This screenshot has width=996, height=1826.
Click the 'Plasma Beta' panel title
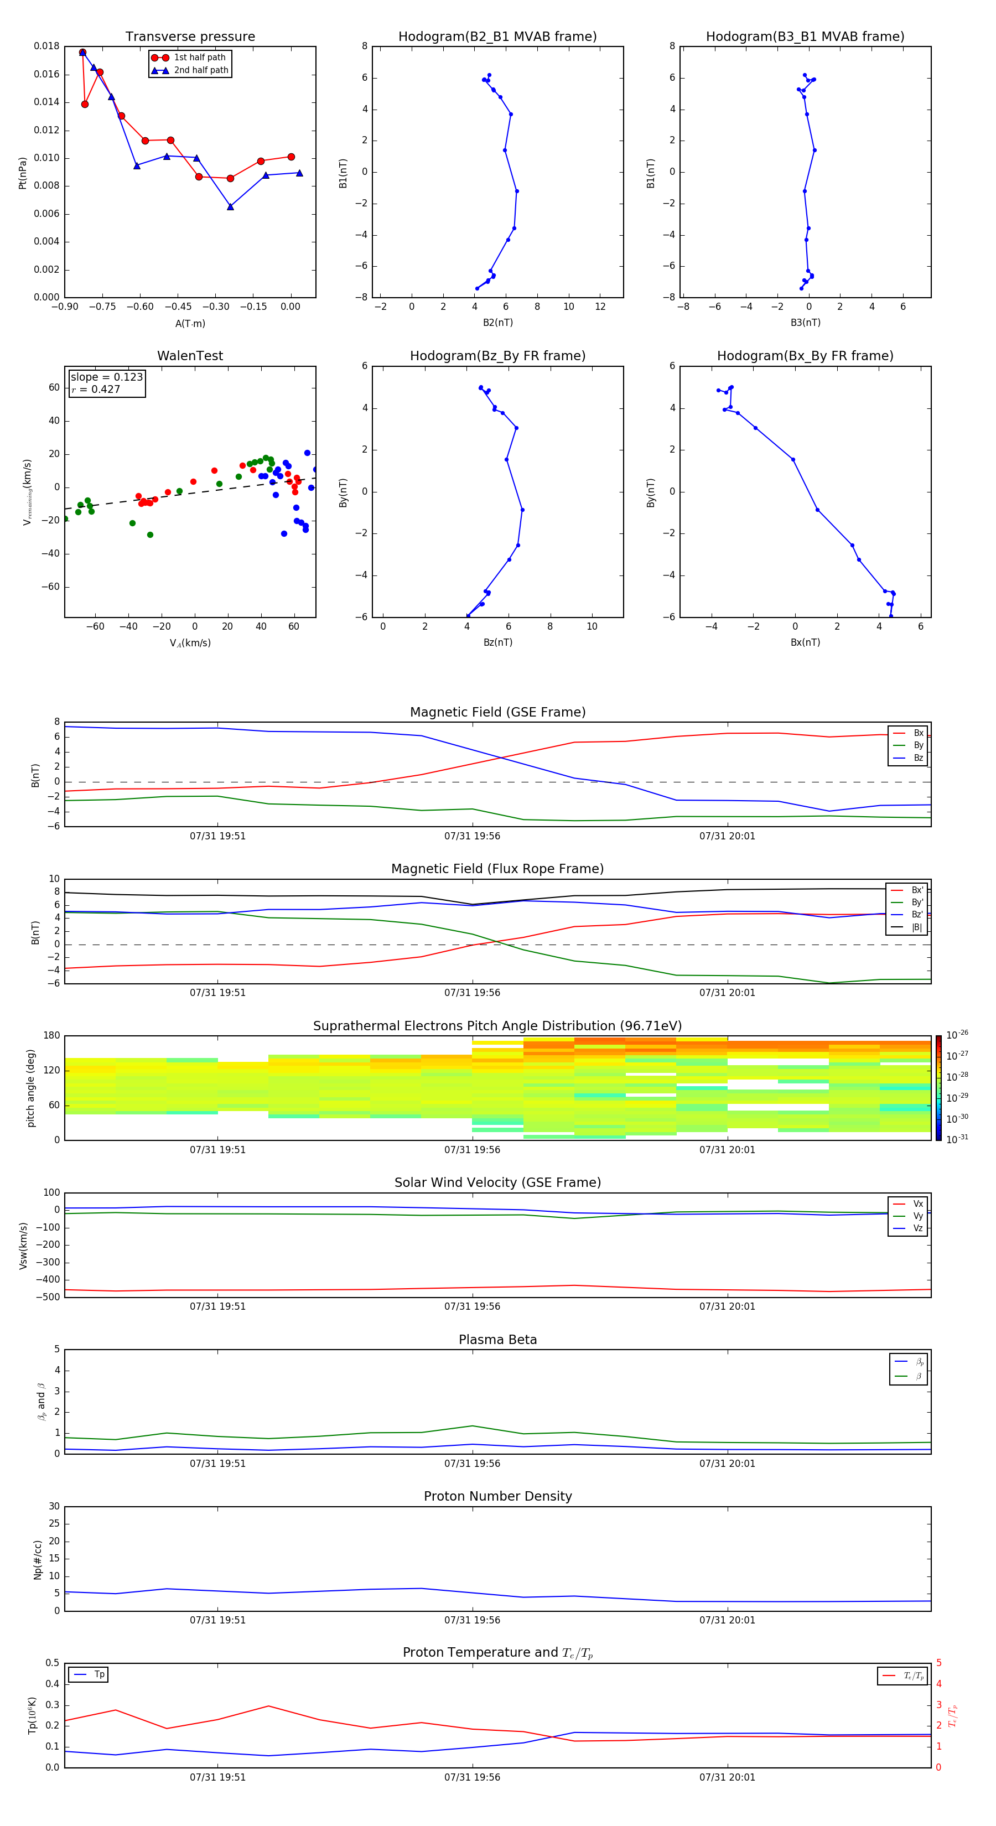[497, 1340]
